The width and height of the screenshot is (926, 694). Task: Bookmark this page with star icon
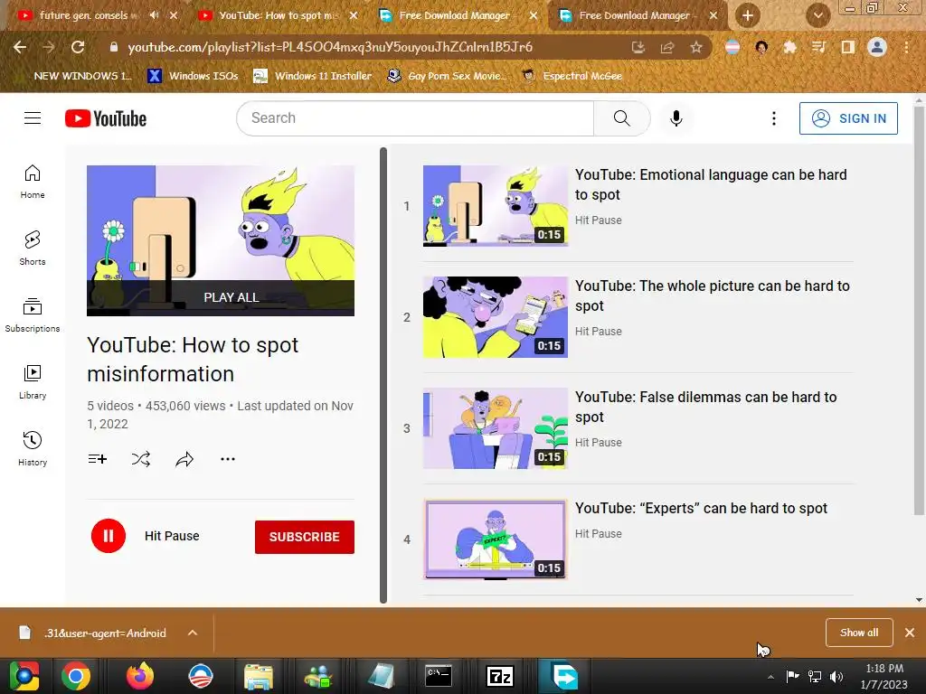coord(696,47)
